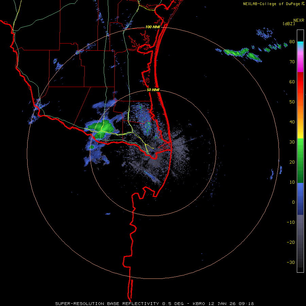Click the '100 NMI' range ring label
The height and width of the screenshot is (306, 306).
pyautogui.click(x=153, y=27)
